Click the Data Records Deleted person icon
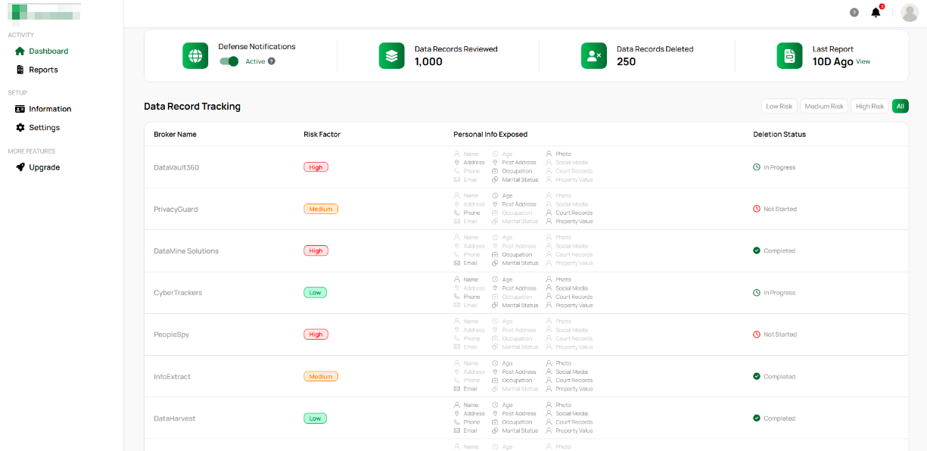Screen dimensions: 927x451 (594, 55)
